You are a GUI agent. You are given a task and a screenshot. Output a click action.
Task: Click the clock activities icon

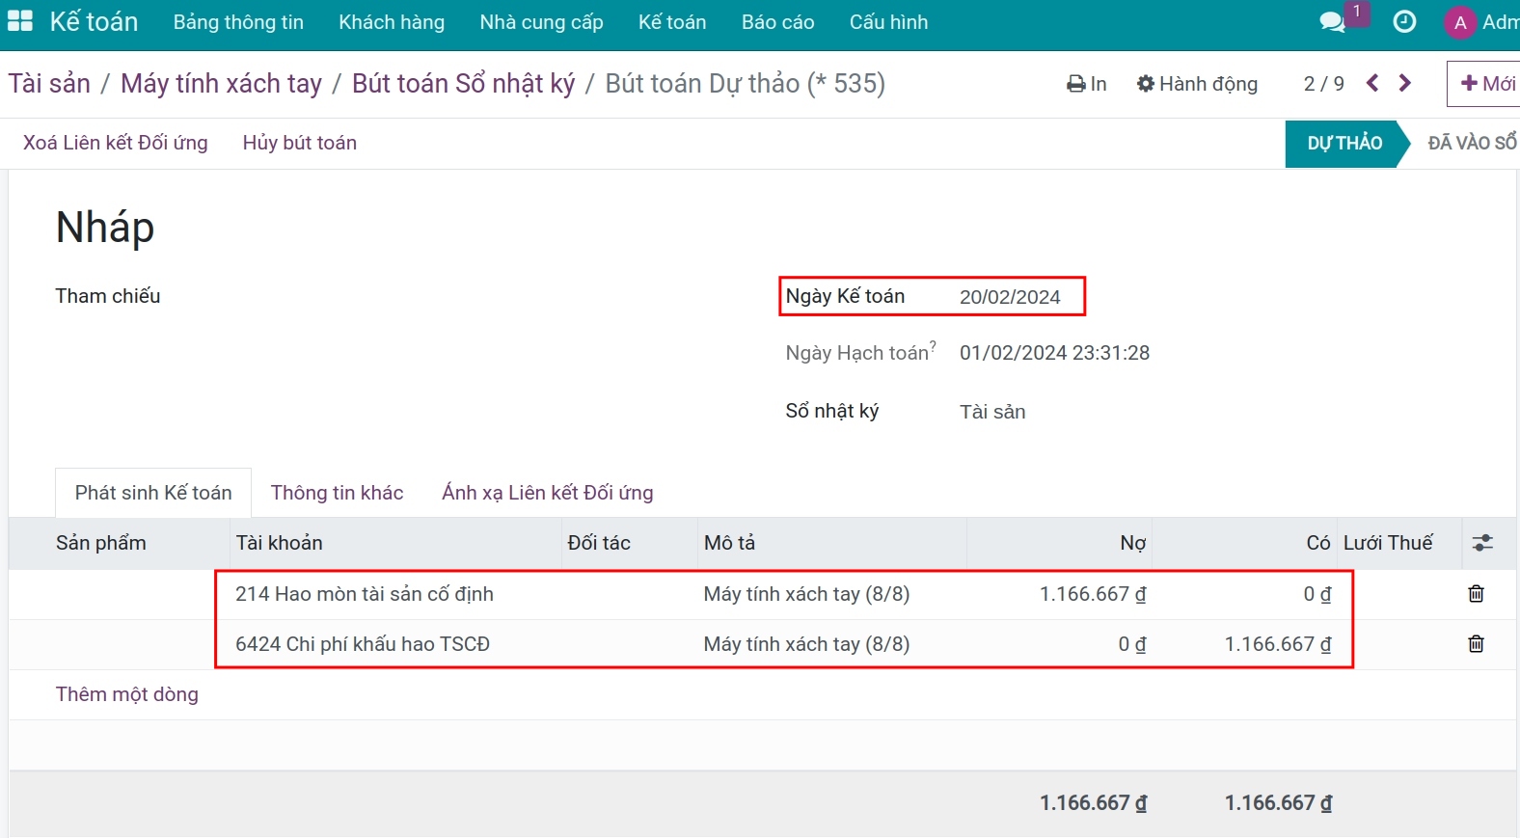pos(1404,22)
